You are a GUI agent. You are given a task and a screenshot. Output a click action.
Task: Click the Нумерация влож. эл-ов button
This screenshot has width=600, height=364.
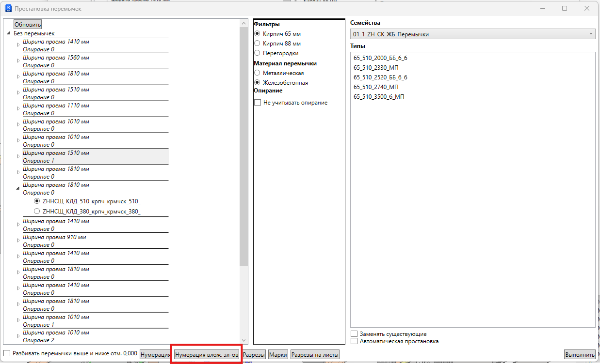coord(207,355)
